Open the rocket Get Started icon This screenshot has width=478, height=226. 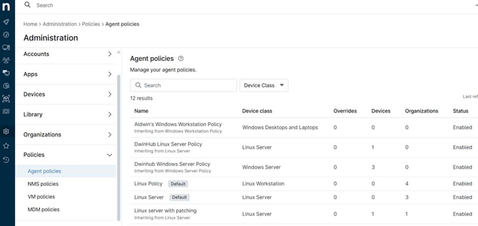point(6,22)
